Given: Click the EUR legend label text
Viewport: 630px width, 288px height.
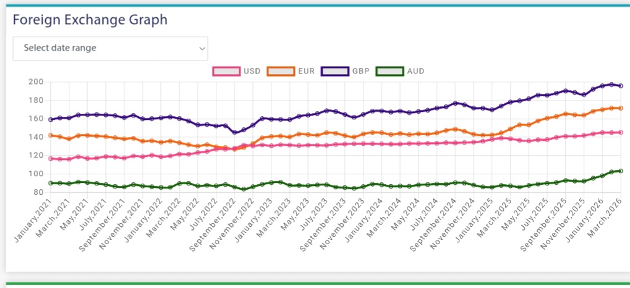Looking at the screenshot, I should (x=307, y=71).
